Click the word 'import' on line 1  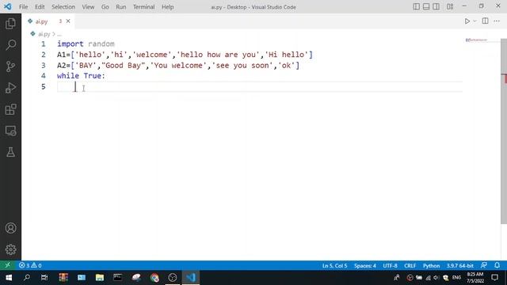coord(71,44)
